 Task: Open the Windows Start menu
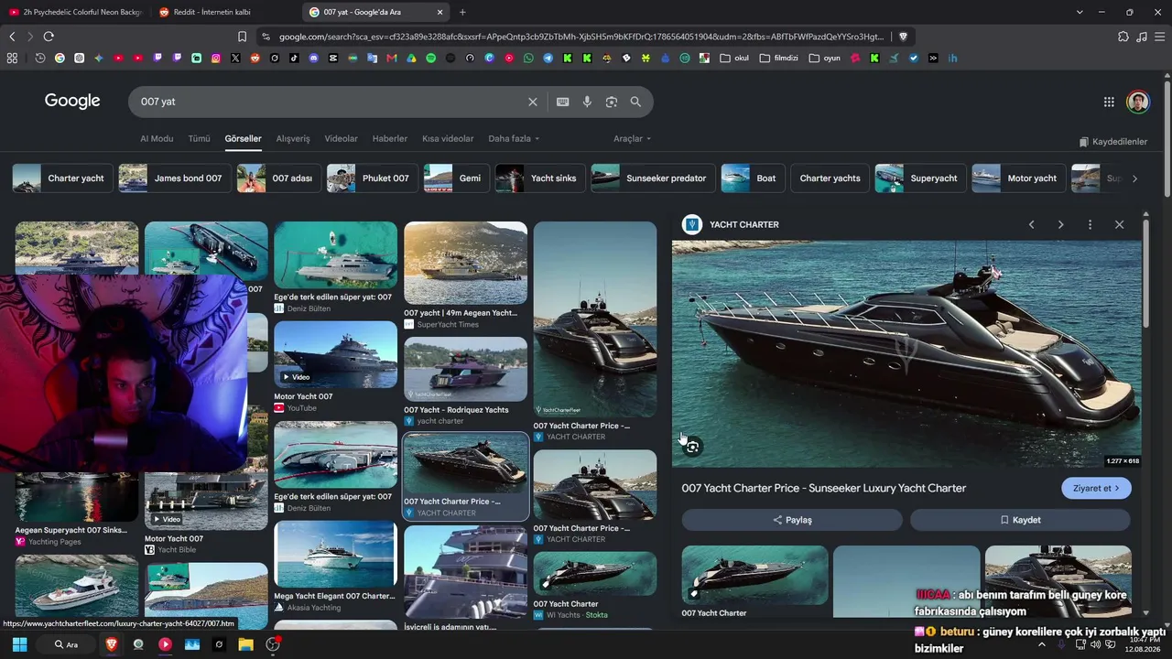(19, 644)
